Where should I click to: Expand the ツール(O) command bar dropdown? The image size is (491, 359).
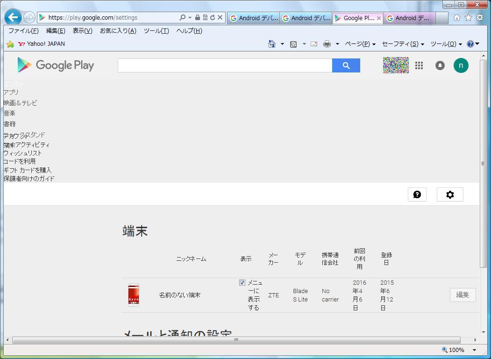click(446, 44)
